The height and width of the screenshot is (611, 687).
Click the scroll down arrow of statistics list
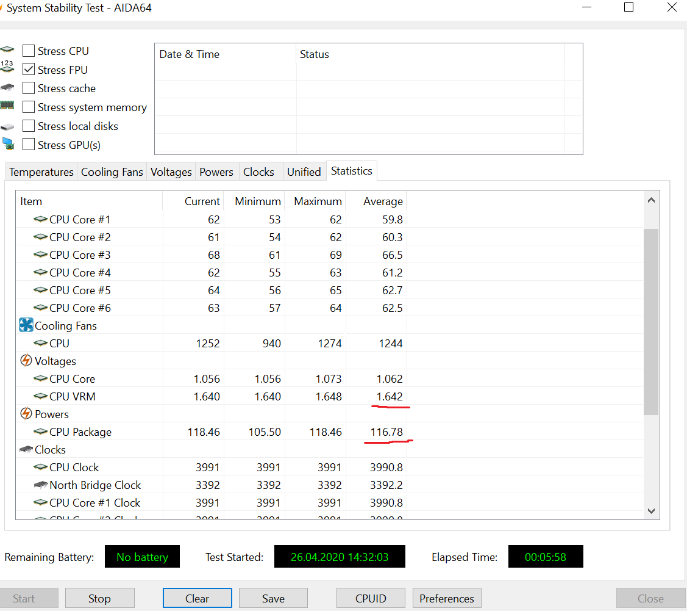click(651, 510)
